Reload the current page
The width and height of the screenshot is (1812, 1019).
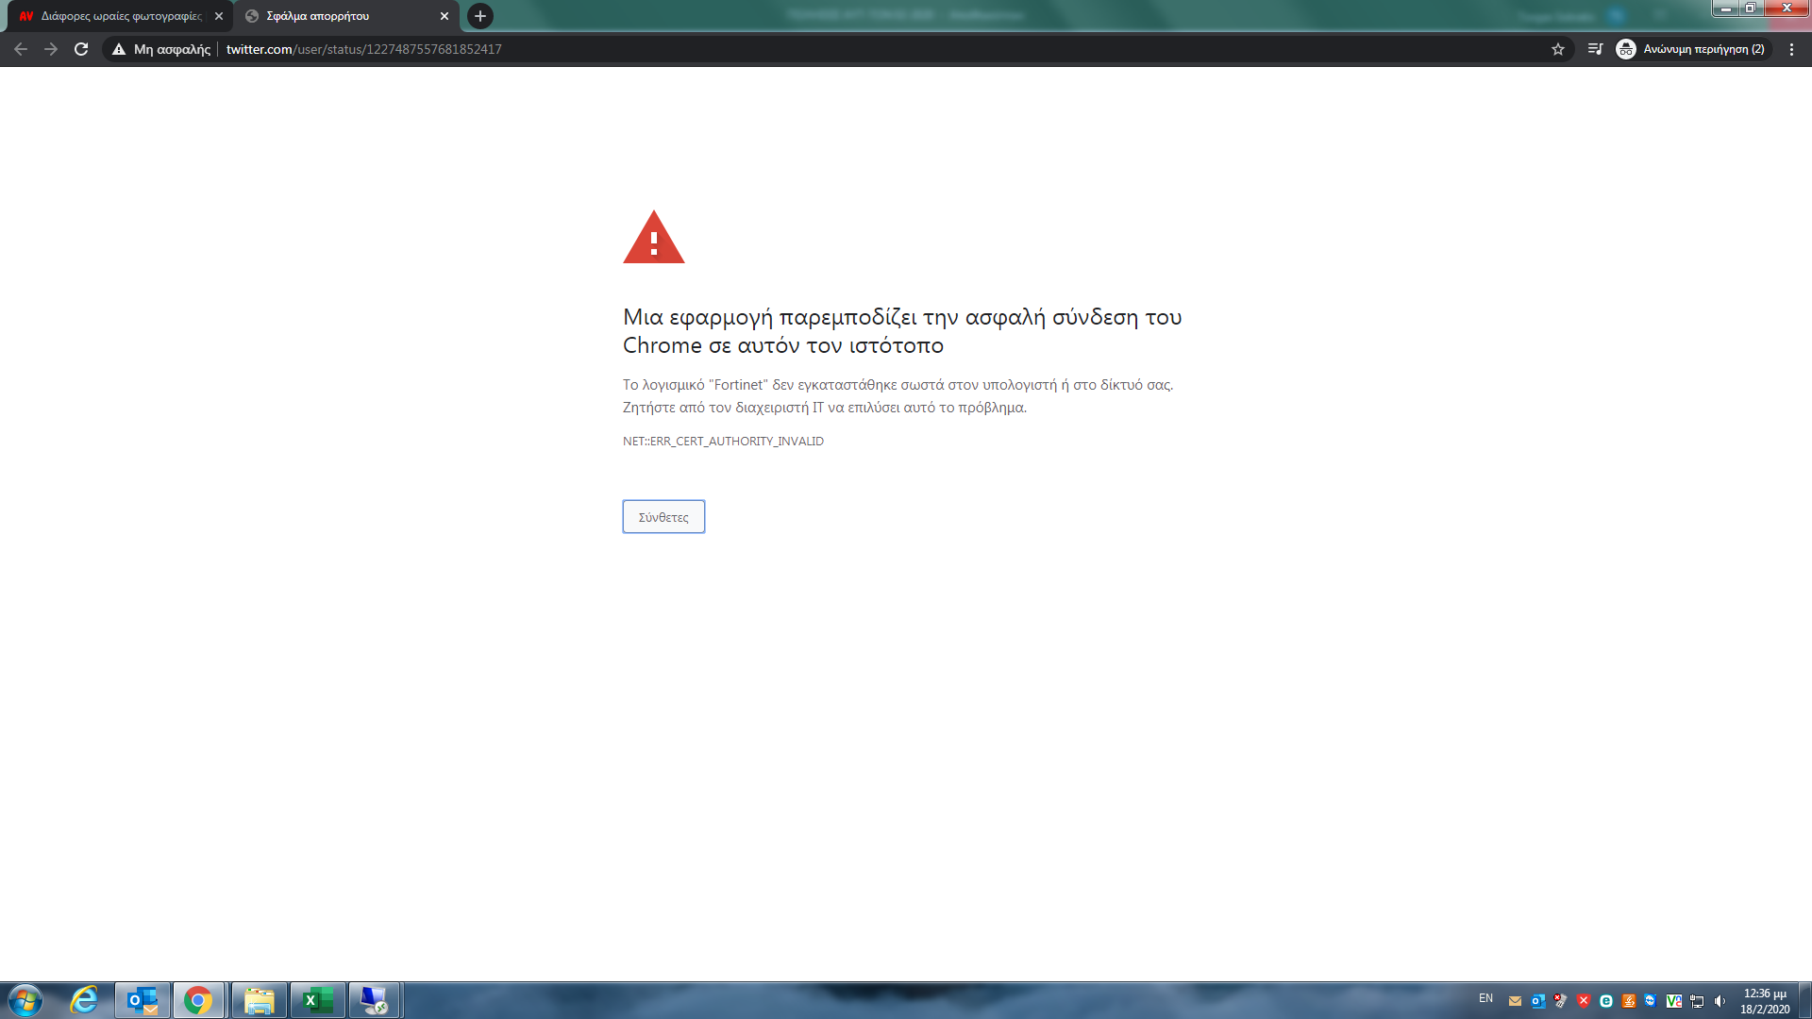pos(81,49)
